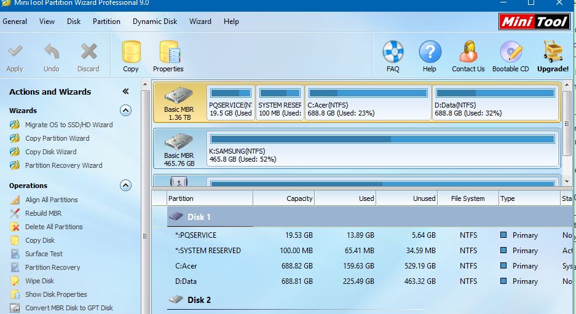The image size is (576, 314).
Task: Open the Disk menu
Action: (74, 22)
